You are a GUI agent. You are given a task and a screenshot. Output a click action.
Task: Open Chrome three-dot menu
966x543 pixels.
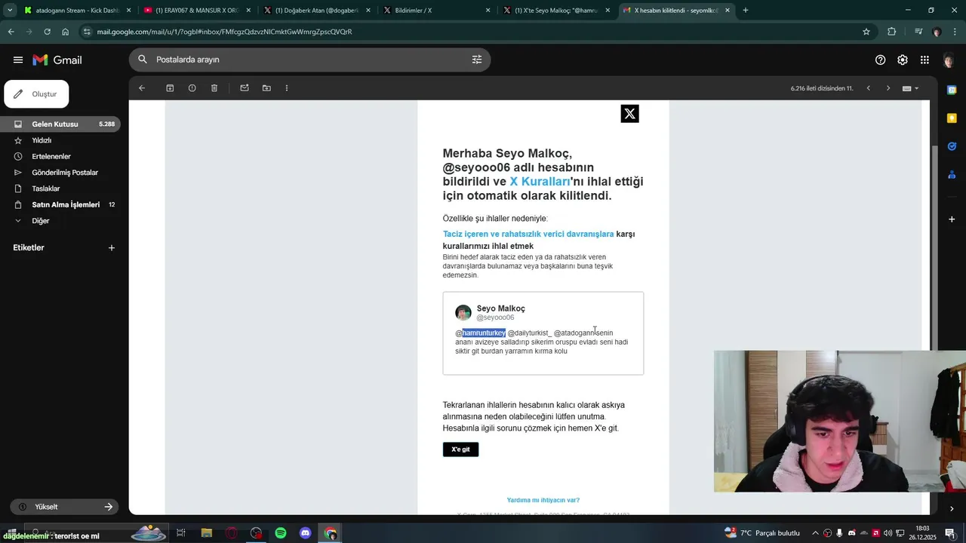coord(955,32)
